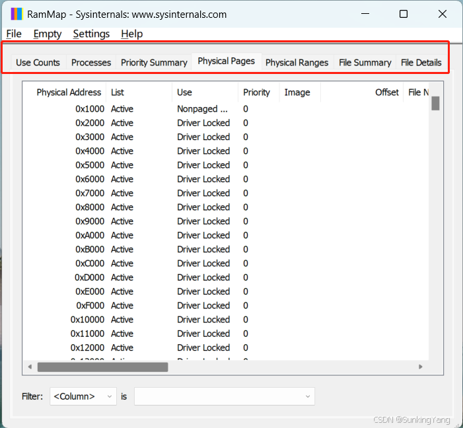The height and width of the screenshot is (428, 463).
Task: Select the row with address 0x3000
Action: coord(226,137)
